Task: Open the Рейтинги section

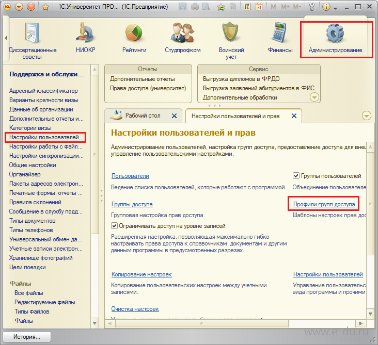Action: tap(134, 38)
